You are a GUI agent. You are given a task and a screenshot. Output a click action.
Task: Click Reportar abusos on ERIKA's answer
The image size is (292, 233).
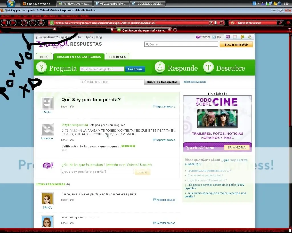tap(164, 200)
